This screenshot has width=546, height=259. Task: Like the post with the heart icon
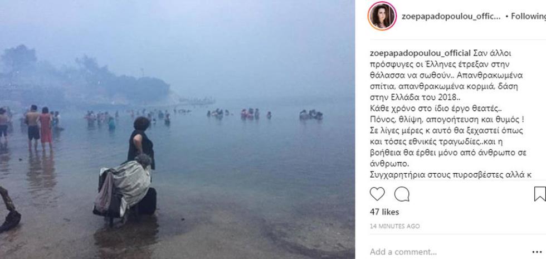click(x=377, y=194)
